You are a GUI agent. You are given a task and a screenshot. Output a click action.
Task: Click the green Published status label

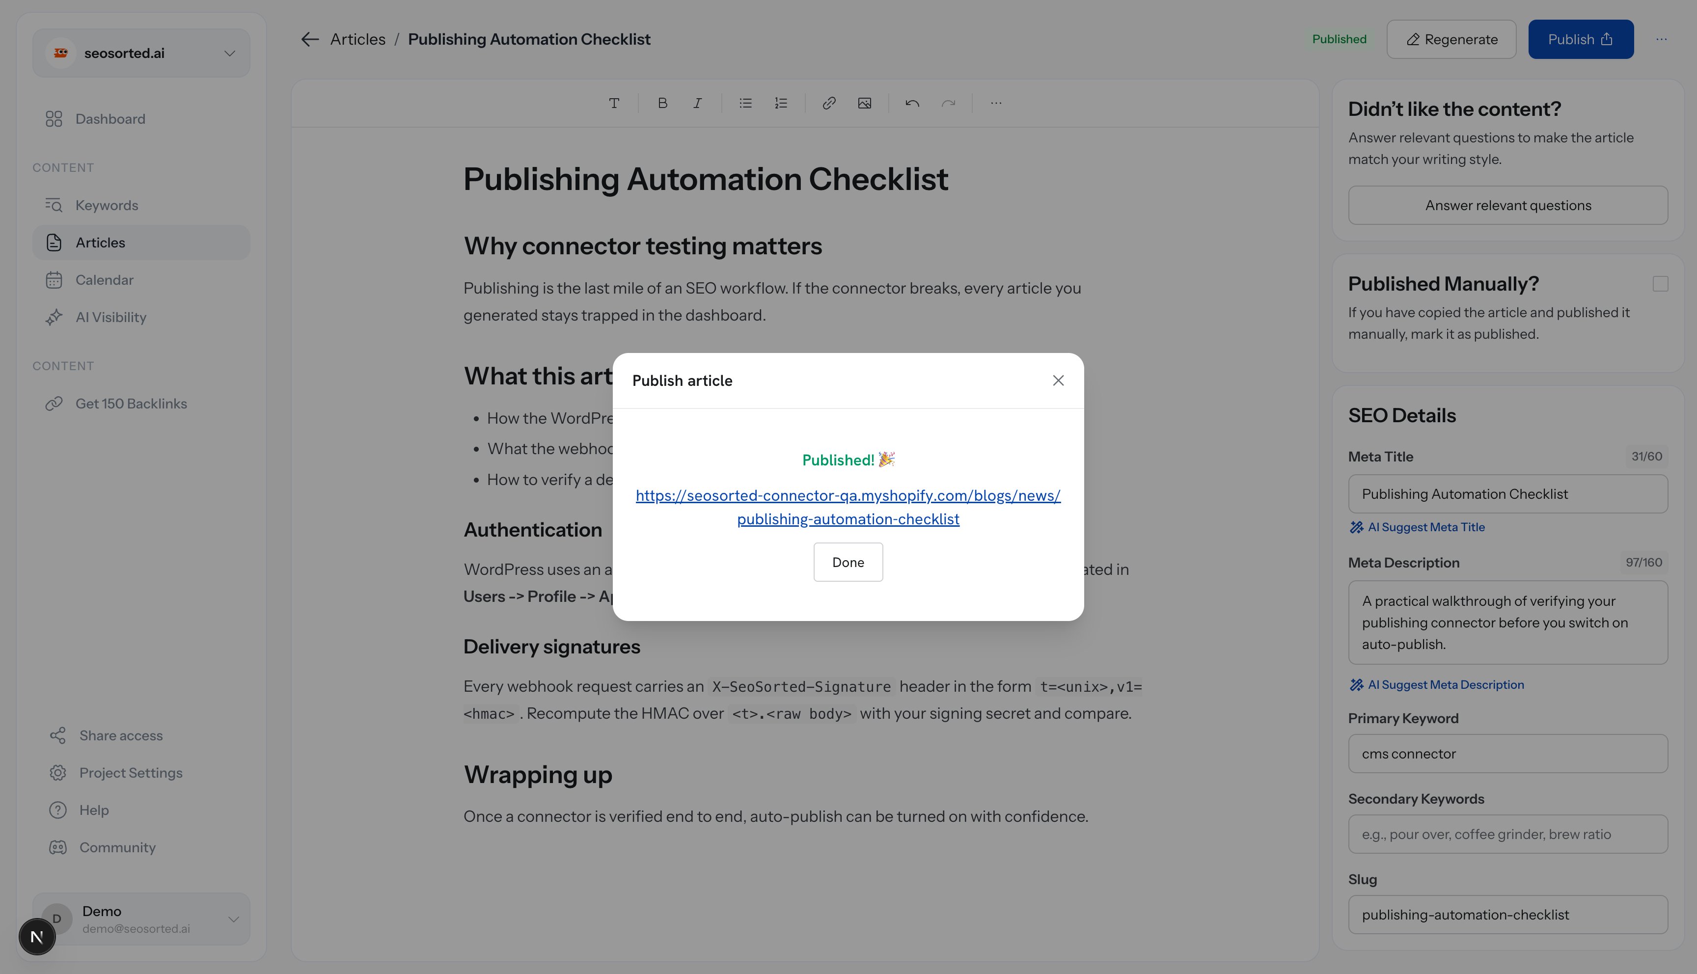tap(1339, 39)
